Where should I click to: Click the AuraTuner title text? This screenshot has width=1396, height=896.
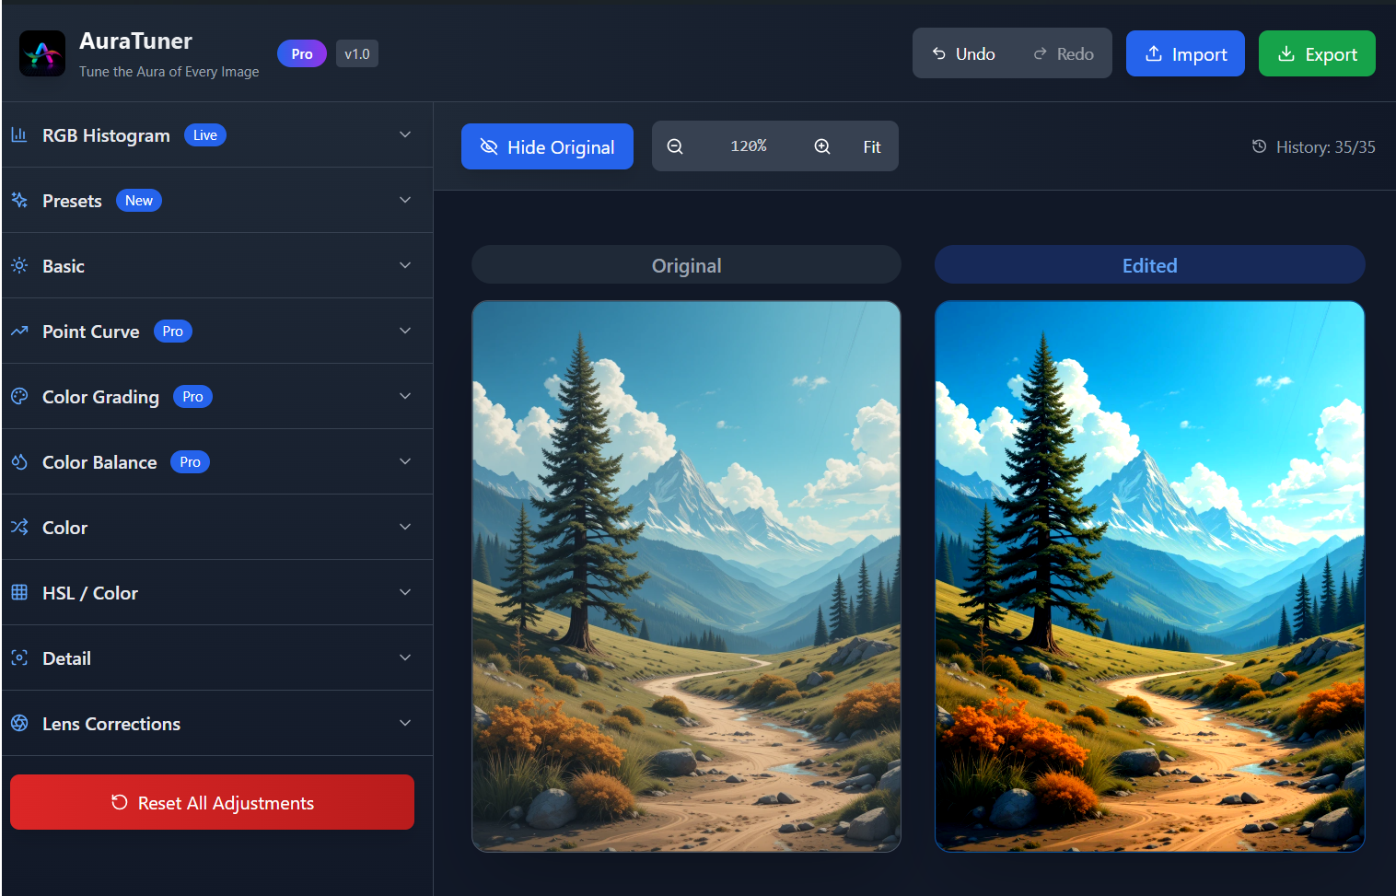point(135,41)
